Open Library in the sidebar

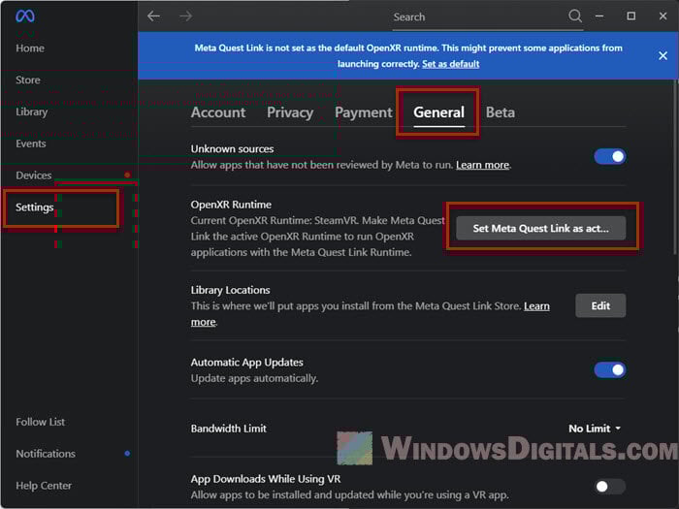[32, 111]
